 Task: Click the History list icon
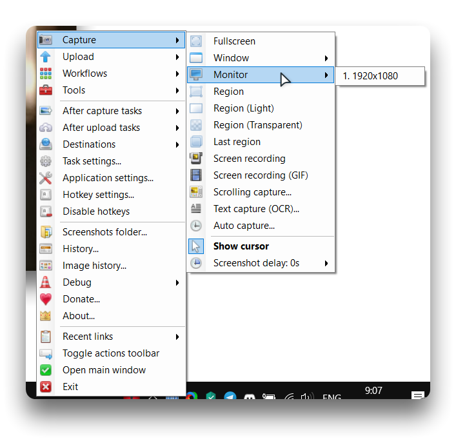[46, 249]
